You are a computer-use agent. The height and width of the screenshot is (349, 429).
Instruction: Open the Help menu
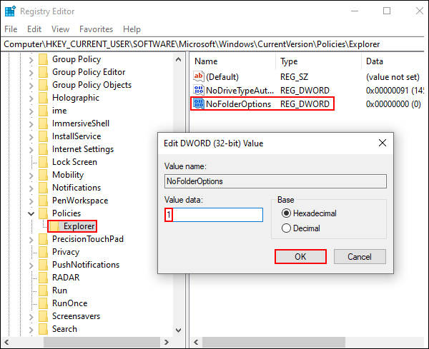132,29
